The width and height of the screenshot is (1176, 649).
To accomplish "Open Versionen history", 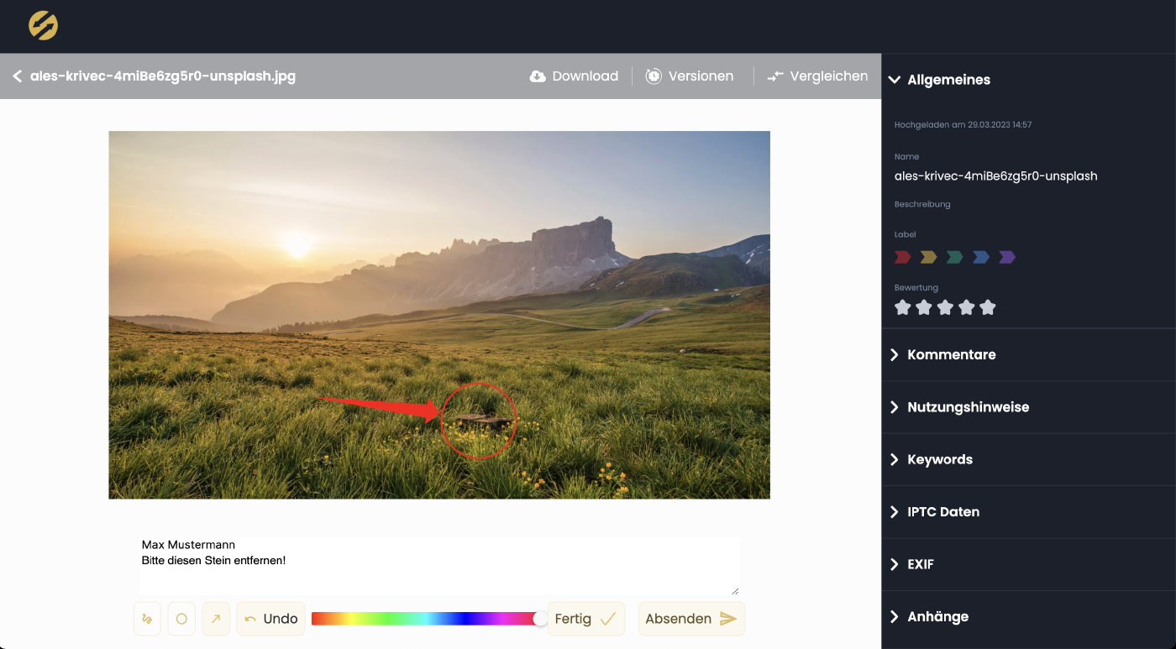I will (690, 76).
